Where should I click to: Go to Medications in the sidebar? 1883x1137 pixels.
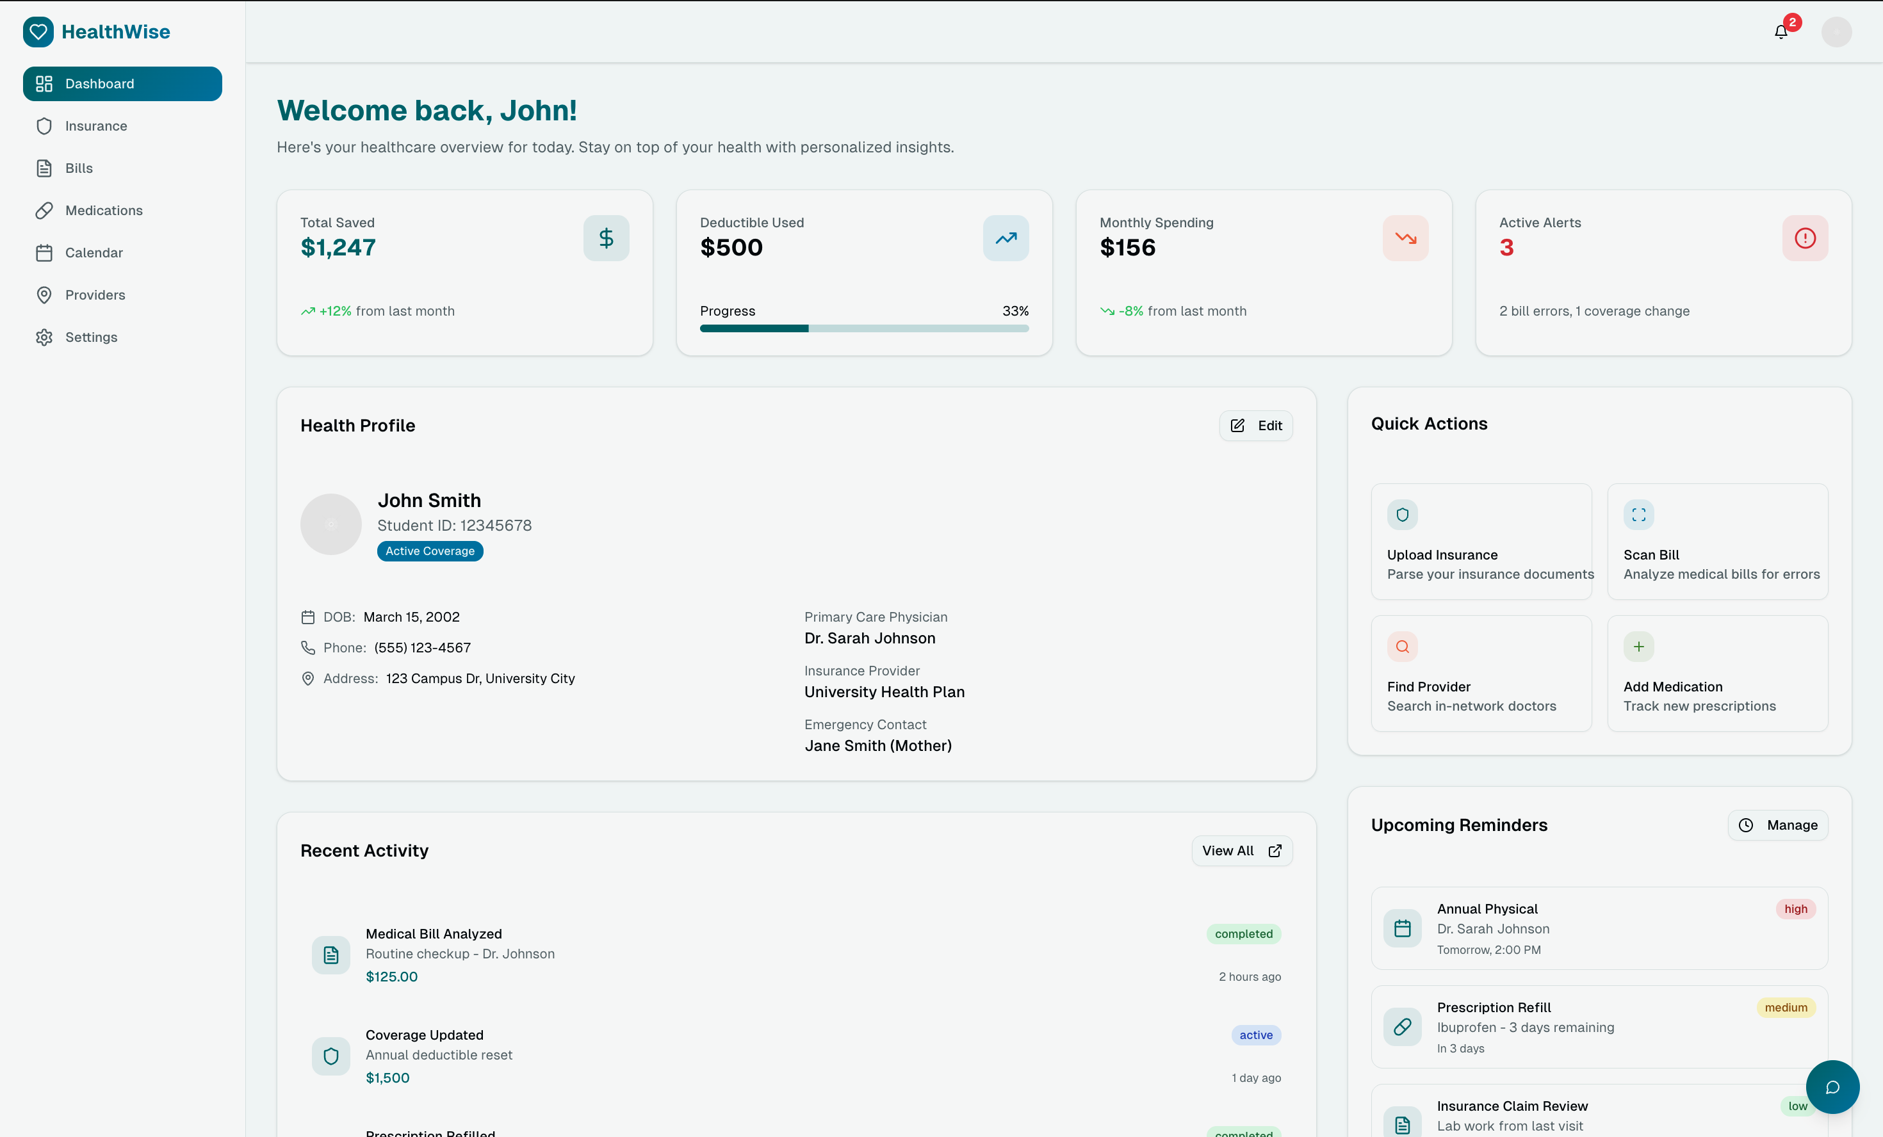[x=103, y=210]
